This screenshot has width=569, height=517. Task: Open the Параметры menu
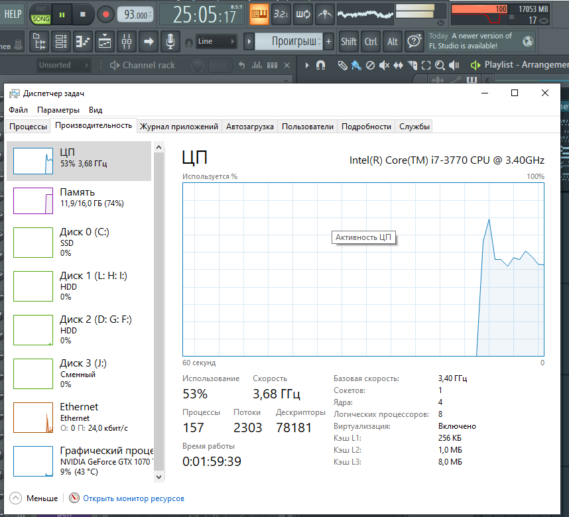click(x=58, y=109)
